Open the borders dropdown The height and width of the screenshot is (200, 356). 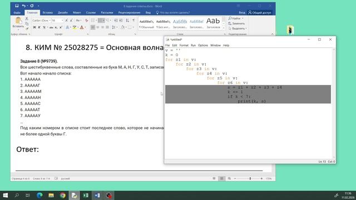tap(133, 27)
